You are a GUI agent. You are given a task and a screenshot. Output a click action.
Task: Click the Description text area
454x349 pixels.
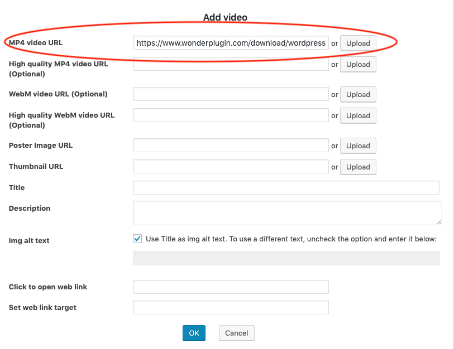pos(287,213)
